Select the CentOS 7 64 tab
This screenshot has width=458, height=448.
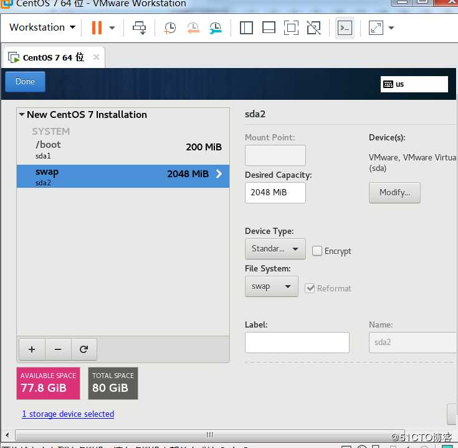pos(54,57)
